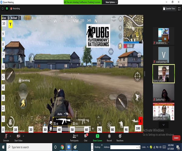Tap the plus icon beside health bar

[93, 128]
